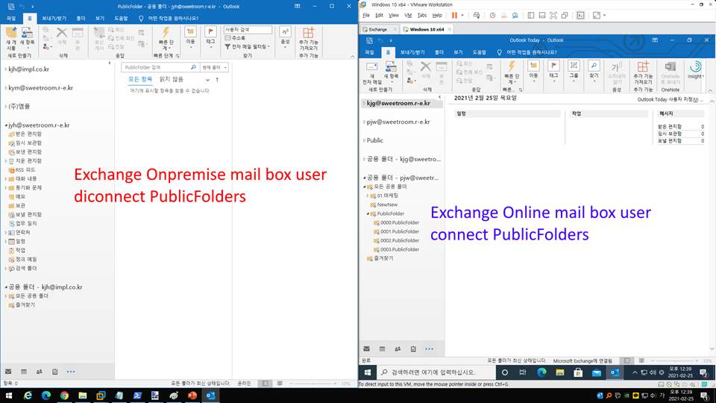The image size is (716, 403).
Task: Open Microsoft Store in VM taskbar
Action: [578, 372]
